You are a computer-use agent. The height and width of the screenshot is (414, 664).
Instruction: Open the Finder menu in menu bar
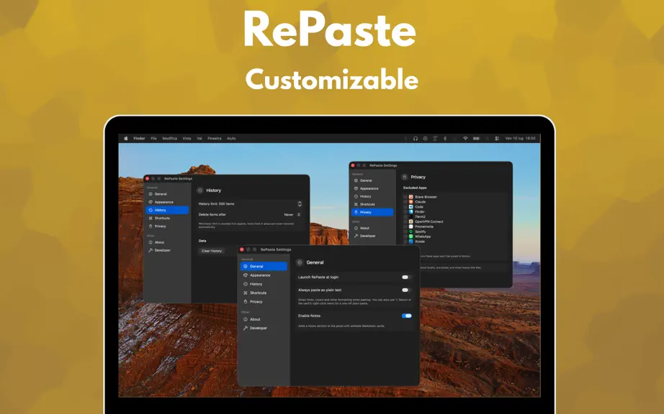click(139, 138)
